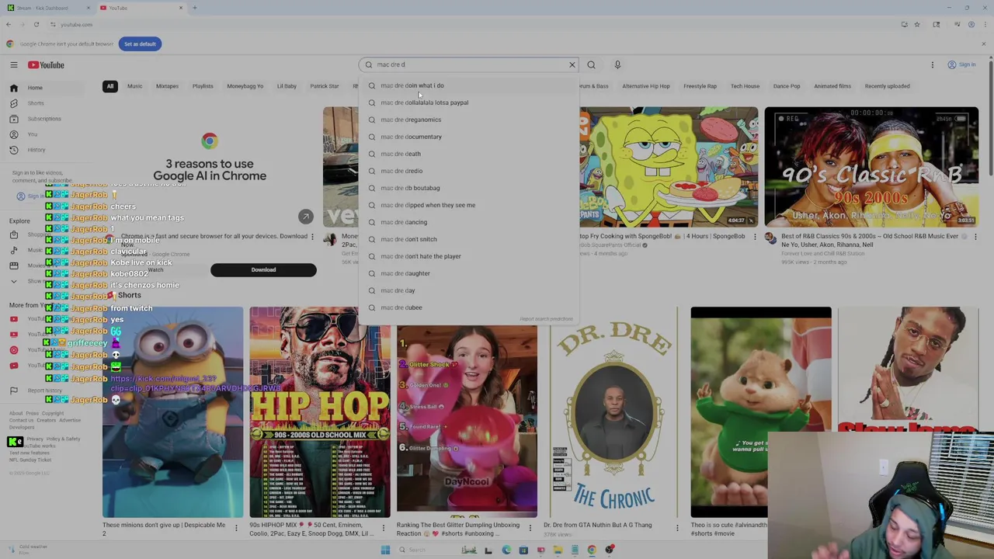Click Set as default button
The image size is (994, 559).
[x=140, y=44]
